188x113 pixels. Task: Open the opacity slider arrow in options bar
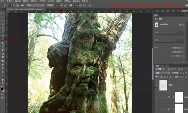61,5
